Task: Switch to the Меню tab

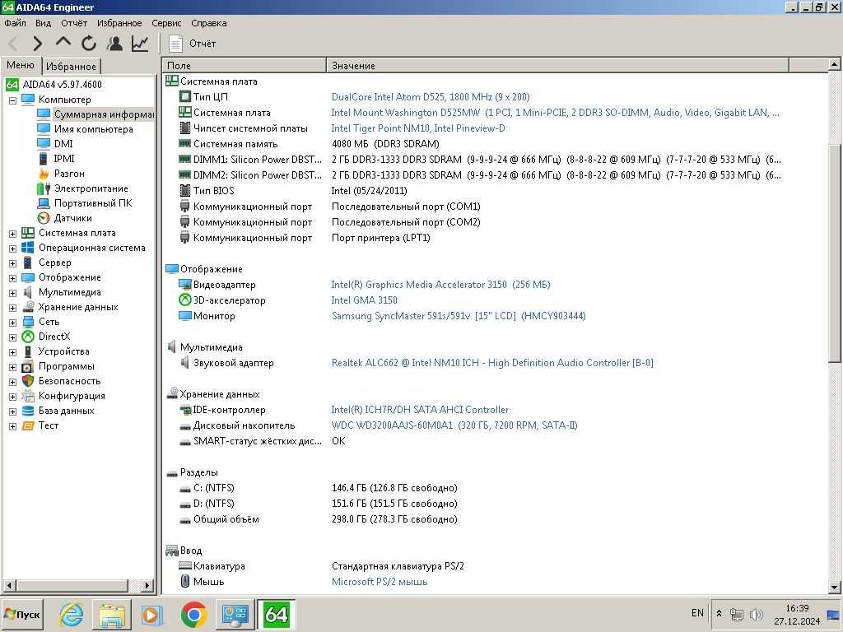Action: [x=21, y=65]
